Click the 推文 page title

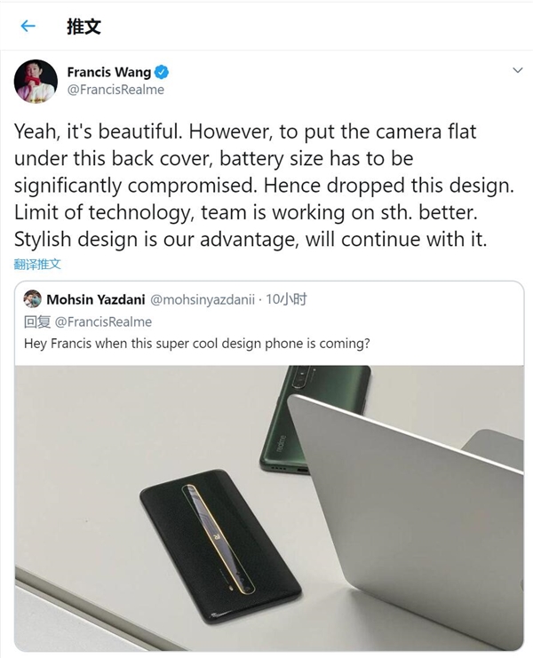[x=84, y=27]
